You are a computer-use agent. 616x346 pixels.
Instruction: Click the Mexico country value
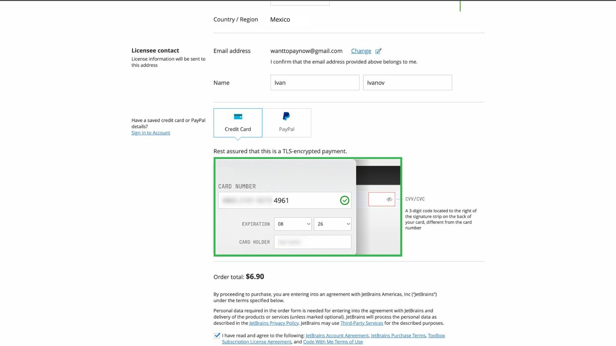(x=280, y=19)
